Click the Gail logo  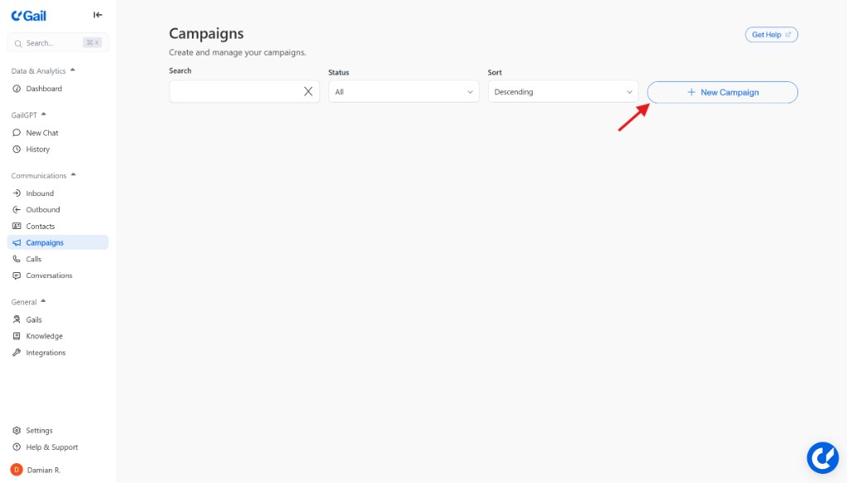29,15
